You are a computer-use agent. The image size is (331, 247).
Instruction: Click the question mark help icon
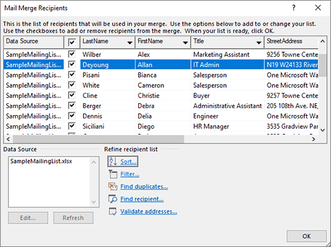pos(293,8)
